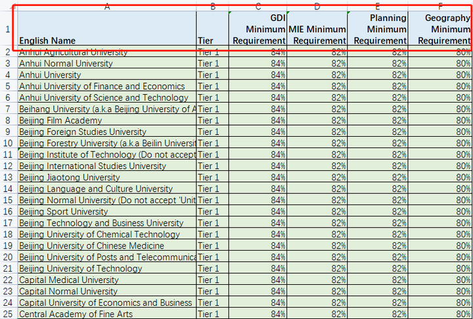The image size is (473, 319).
Task: Click the GDI Minimum Requirement header cell
Action: pos(258,29)
